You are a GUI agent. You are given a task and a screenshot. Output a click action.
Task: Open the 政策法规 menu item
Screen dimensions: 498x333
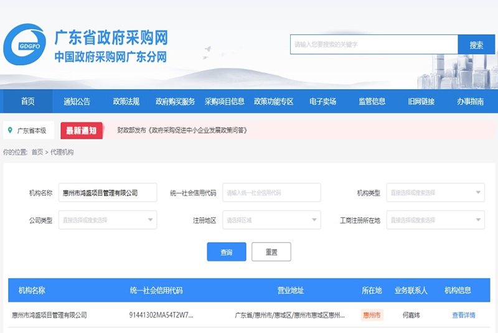click(126, 101)
